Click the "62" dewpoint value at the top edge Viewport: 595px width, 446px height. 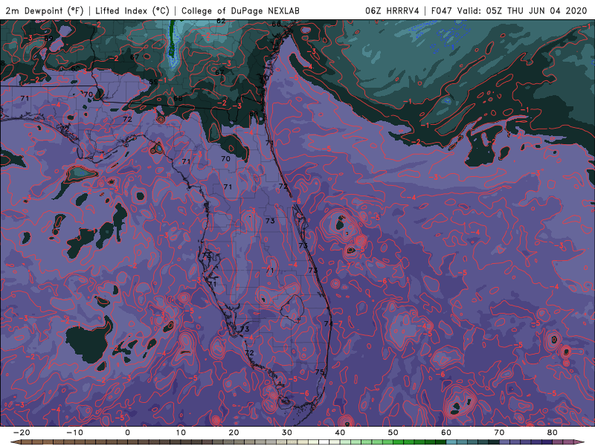pos(221,22)
